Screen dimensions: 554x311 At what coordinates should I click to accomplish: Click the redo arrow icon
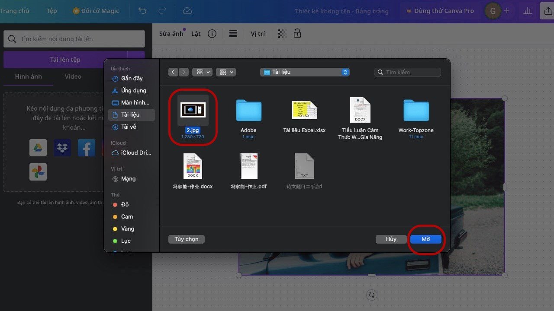click(162, 11)
